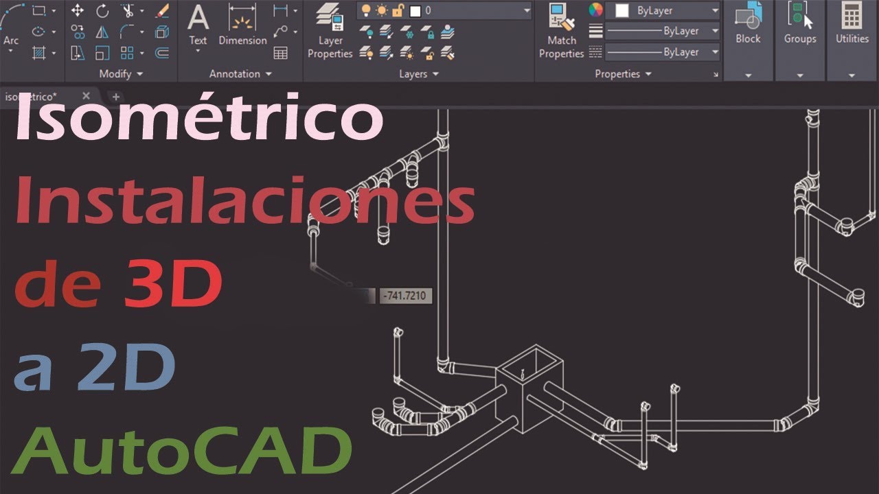Screen dimensions: 879x494
Task: Expand the Modify panel
Action: tap(122, 73)
